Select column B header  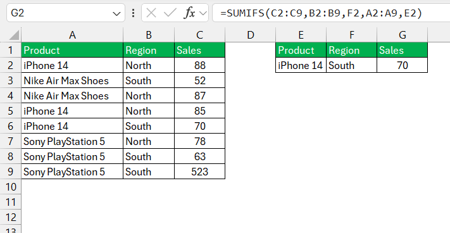149,35
